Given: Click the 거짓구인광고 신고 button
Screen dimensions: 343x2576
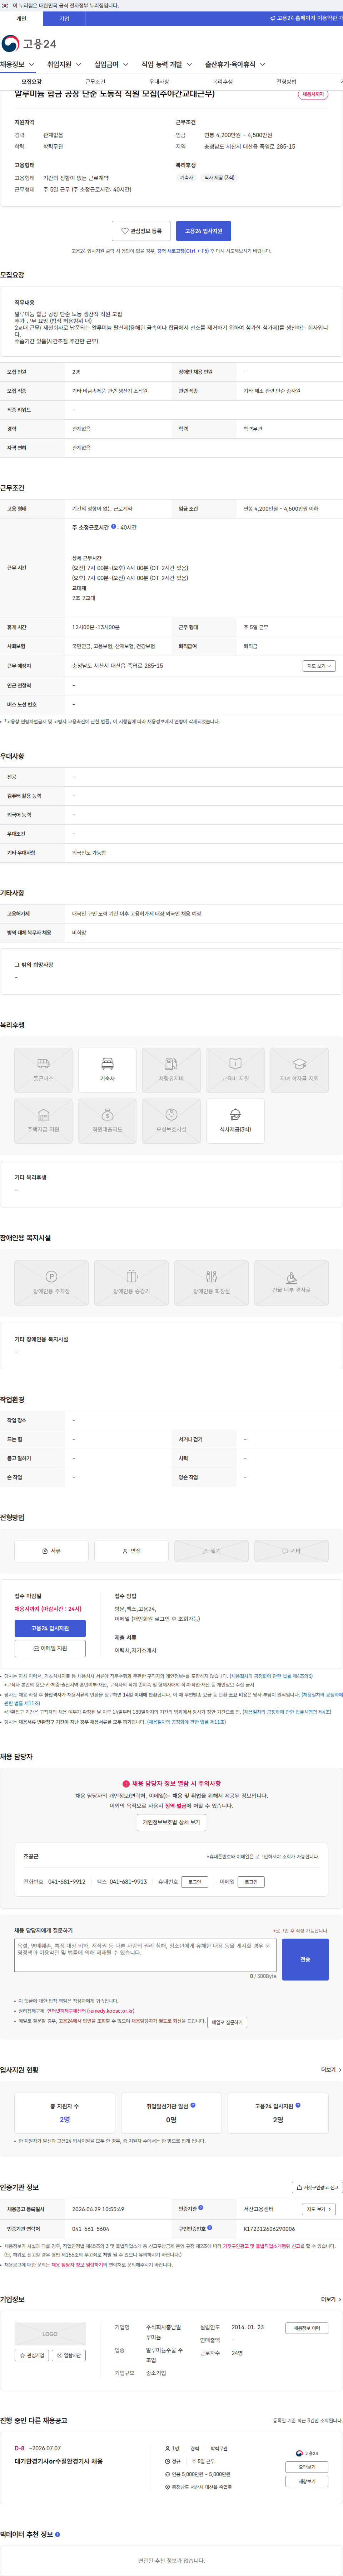Looking at the screenshot, I should tap(317, 2187).
